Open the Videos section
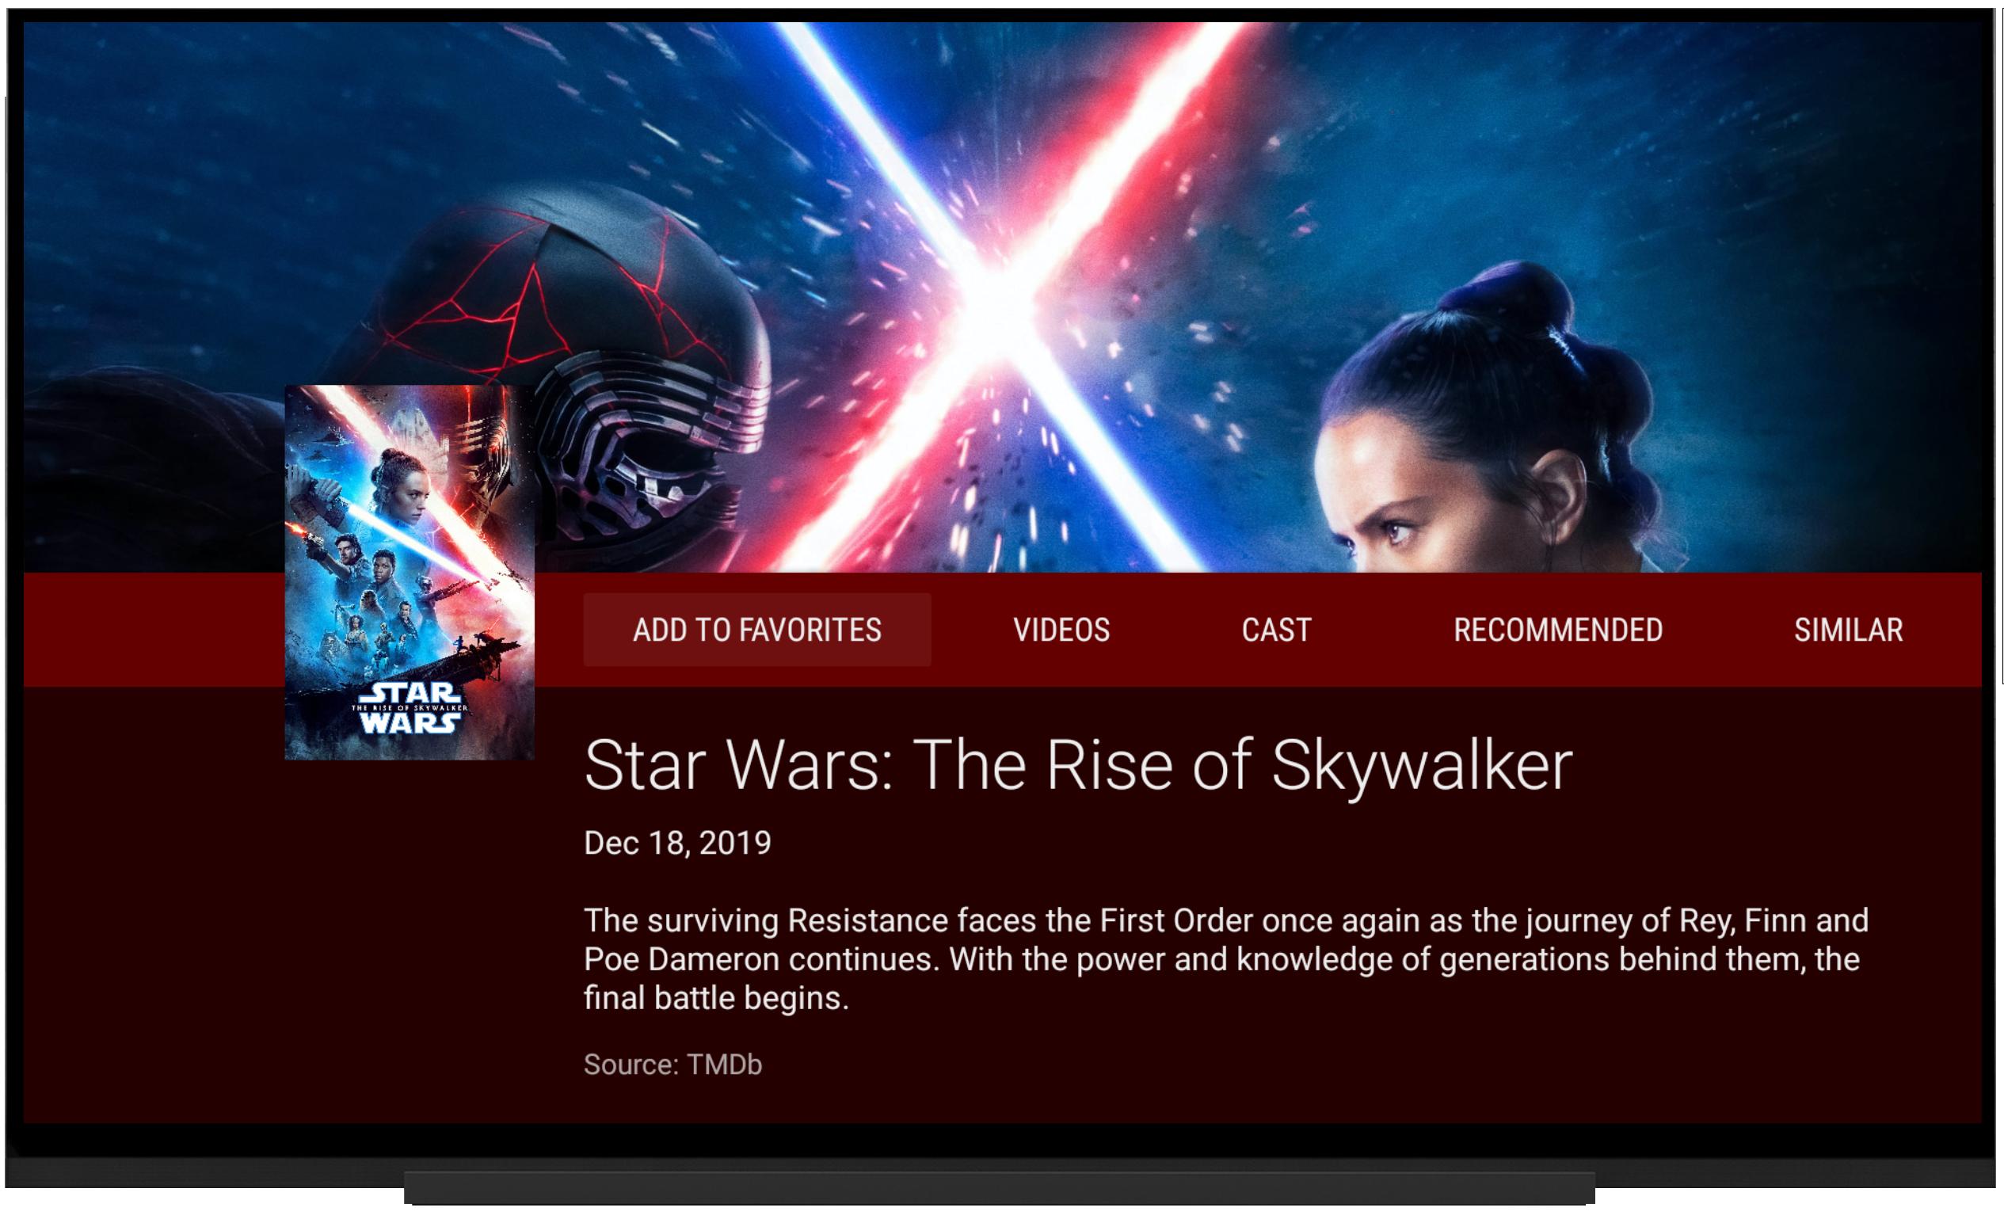This screenshot has width=2004, height=1215. [1061, 630]
